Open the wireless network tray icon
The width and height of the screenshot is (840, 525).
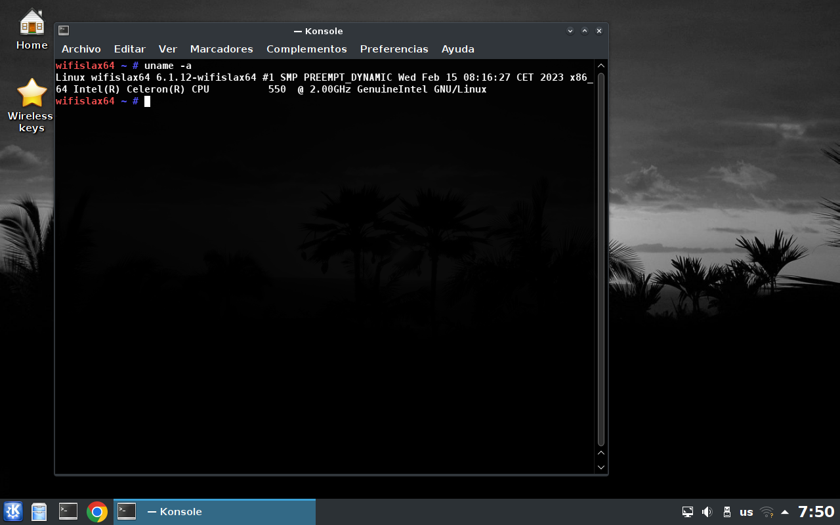point(766,512)
